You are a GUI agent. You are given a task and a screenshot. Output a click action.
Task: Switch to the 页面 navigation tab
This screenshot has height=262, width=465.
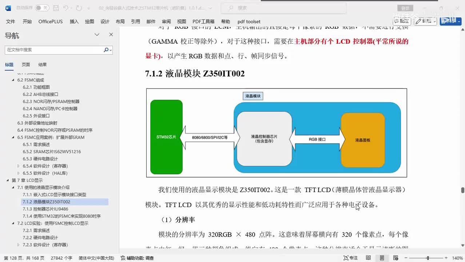click(x=26, y=65)
